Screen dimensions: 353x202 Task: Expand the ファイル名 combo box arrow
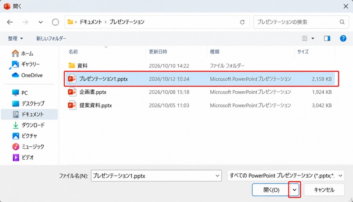[x=217, y=176]
